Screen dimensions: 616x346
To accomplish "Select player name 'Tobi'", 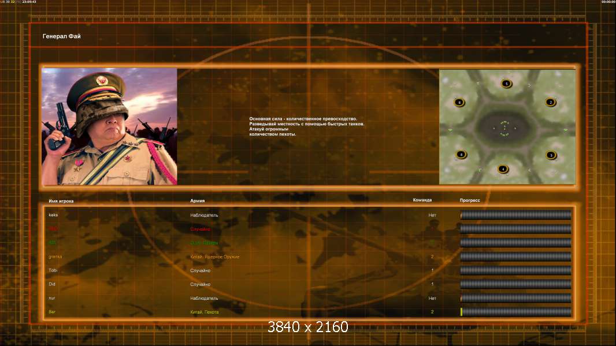I will point(53,270).
